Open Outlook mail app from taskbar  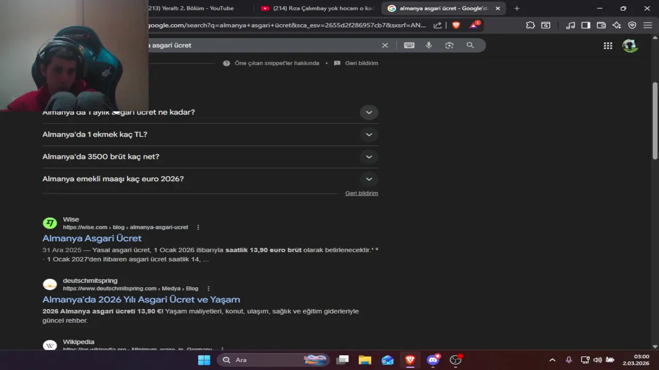coord(388,360)
